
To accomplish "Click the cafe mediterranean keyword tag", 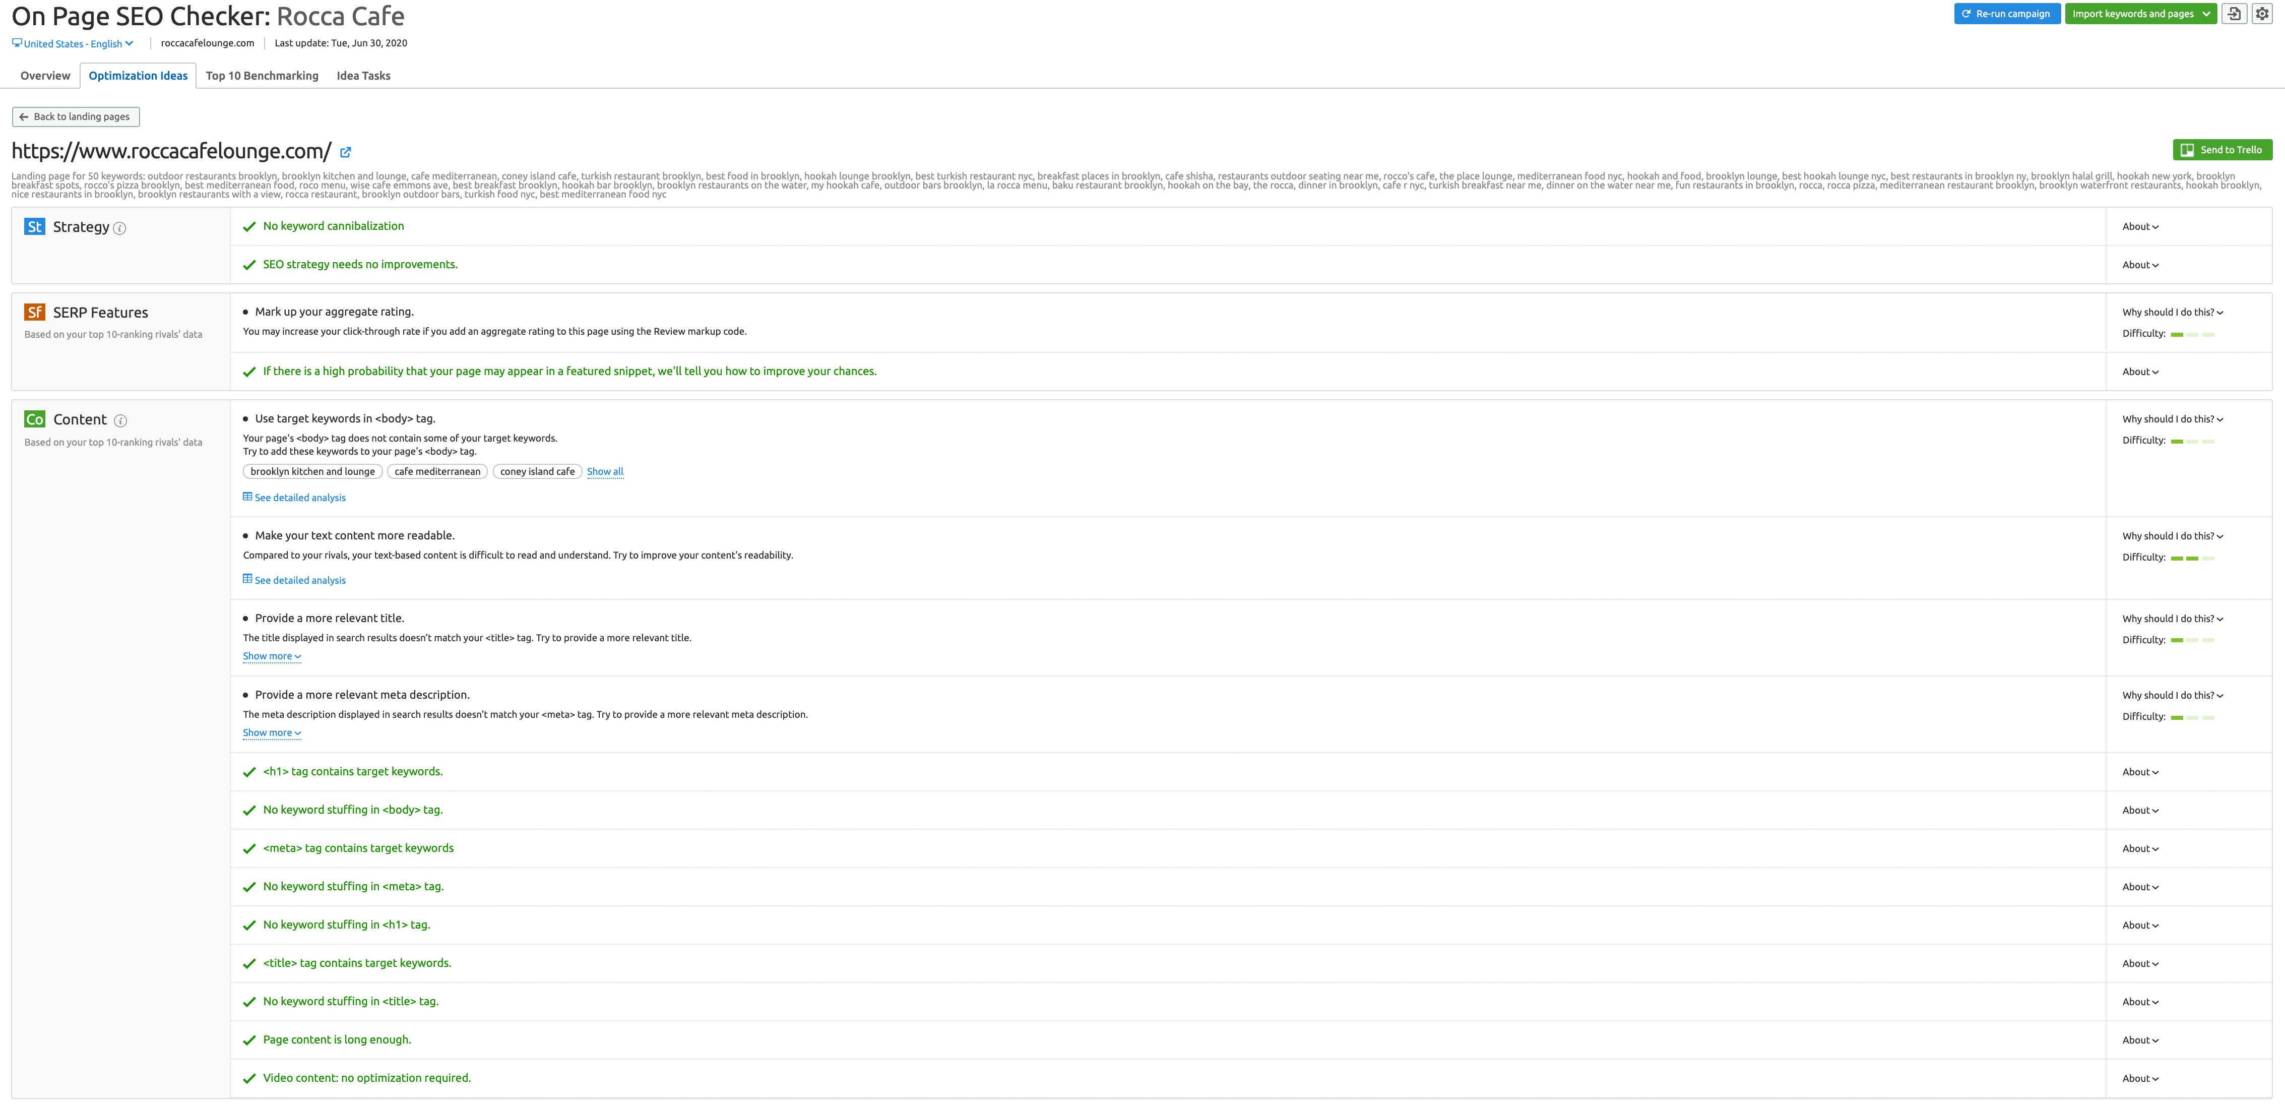I will pyautogui.click(x=437, y=472).
